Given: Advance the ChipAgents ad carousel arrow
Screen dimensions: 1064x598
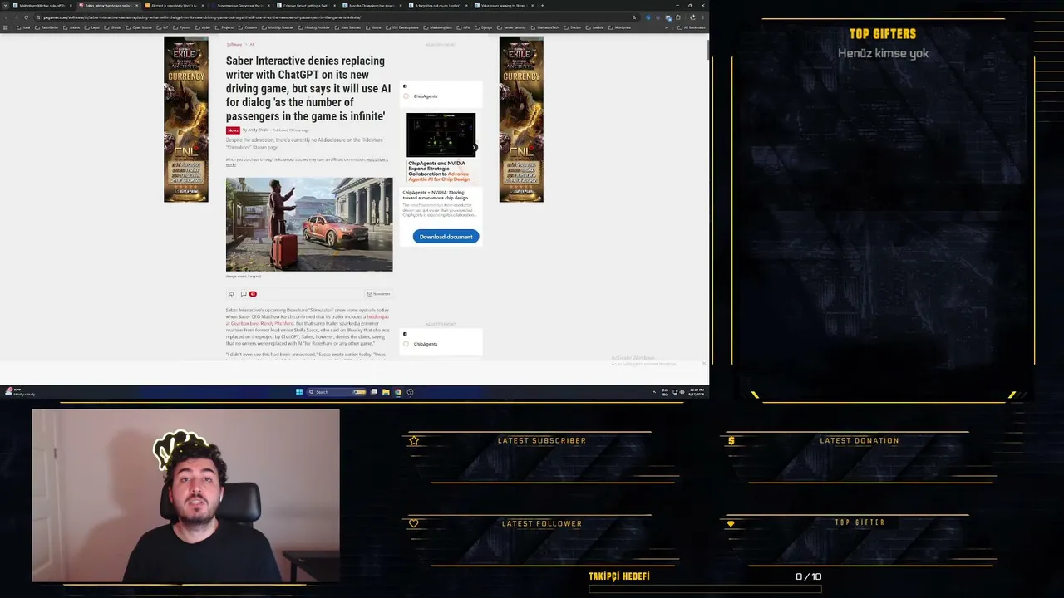Looking at the screenshot, I should click(475, 148).
